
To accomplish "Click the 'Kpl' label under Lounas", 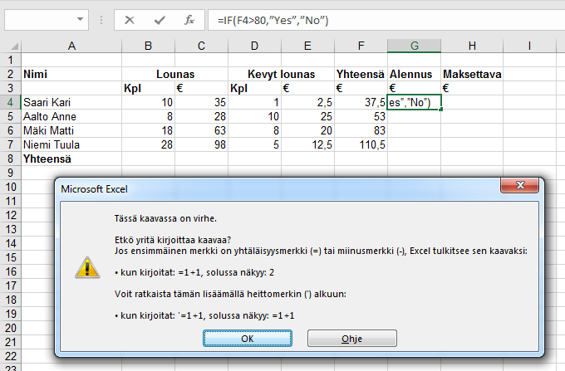I will (x=148, y=88).
